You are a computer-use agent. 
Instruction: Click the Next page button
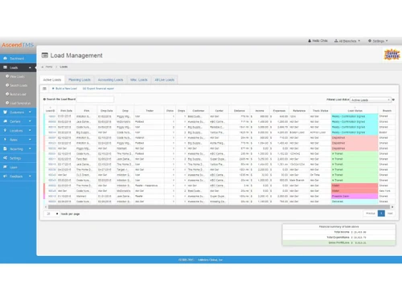[x=390, y=214]
